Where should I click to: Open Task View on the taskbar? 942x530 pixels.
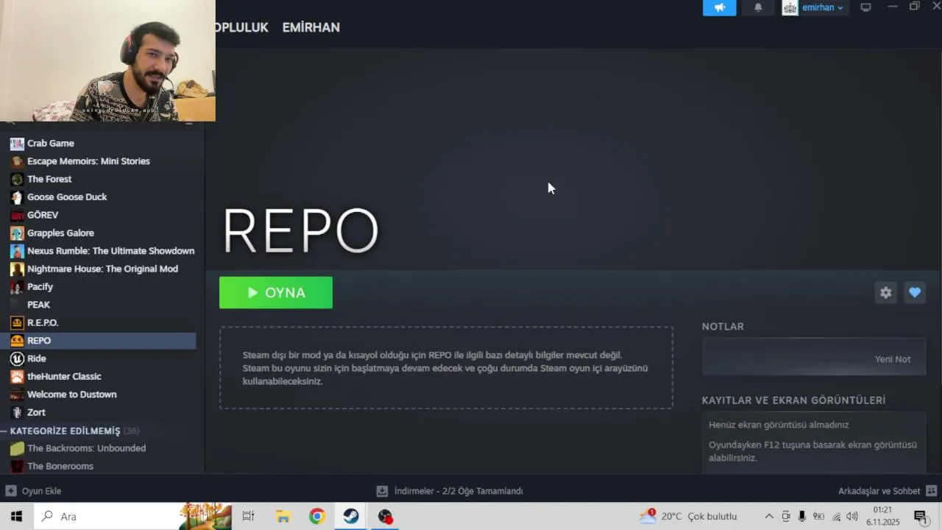click(248, 517)
